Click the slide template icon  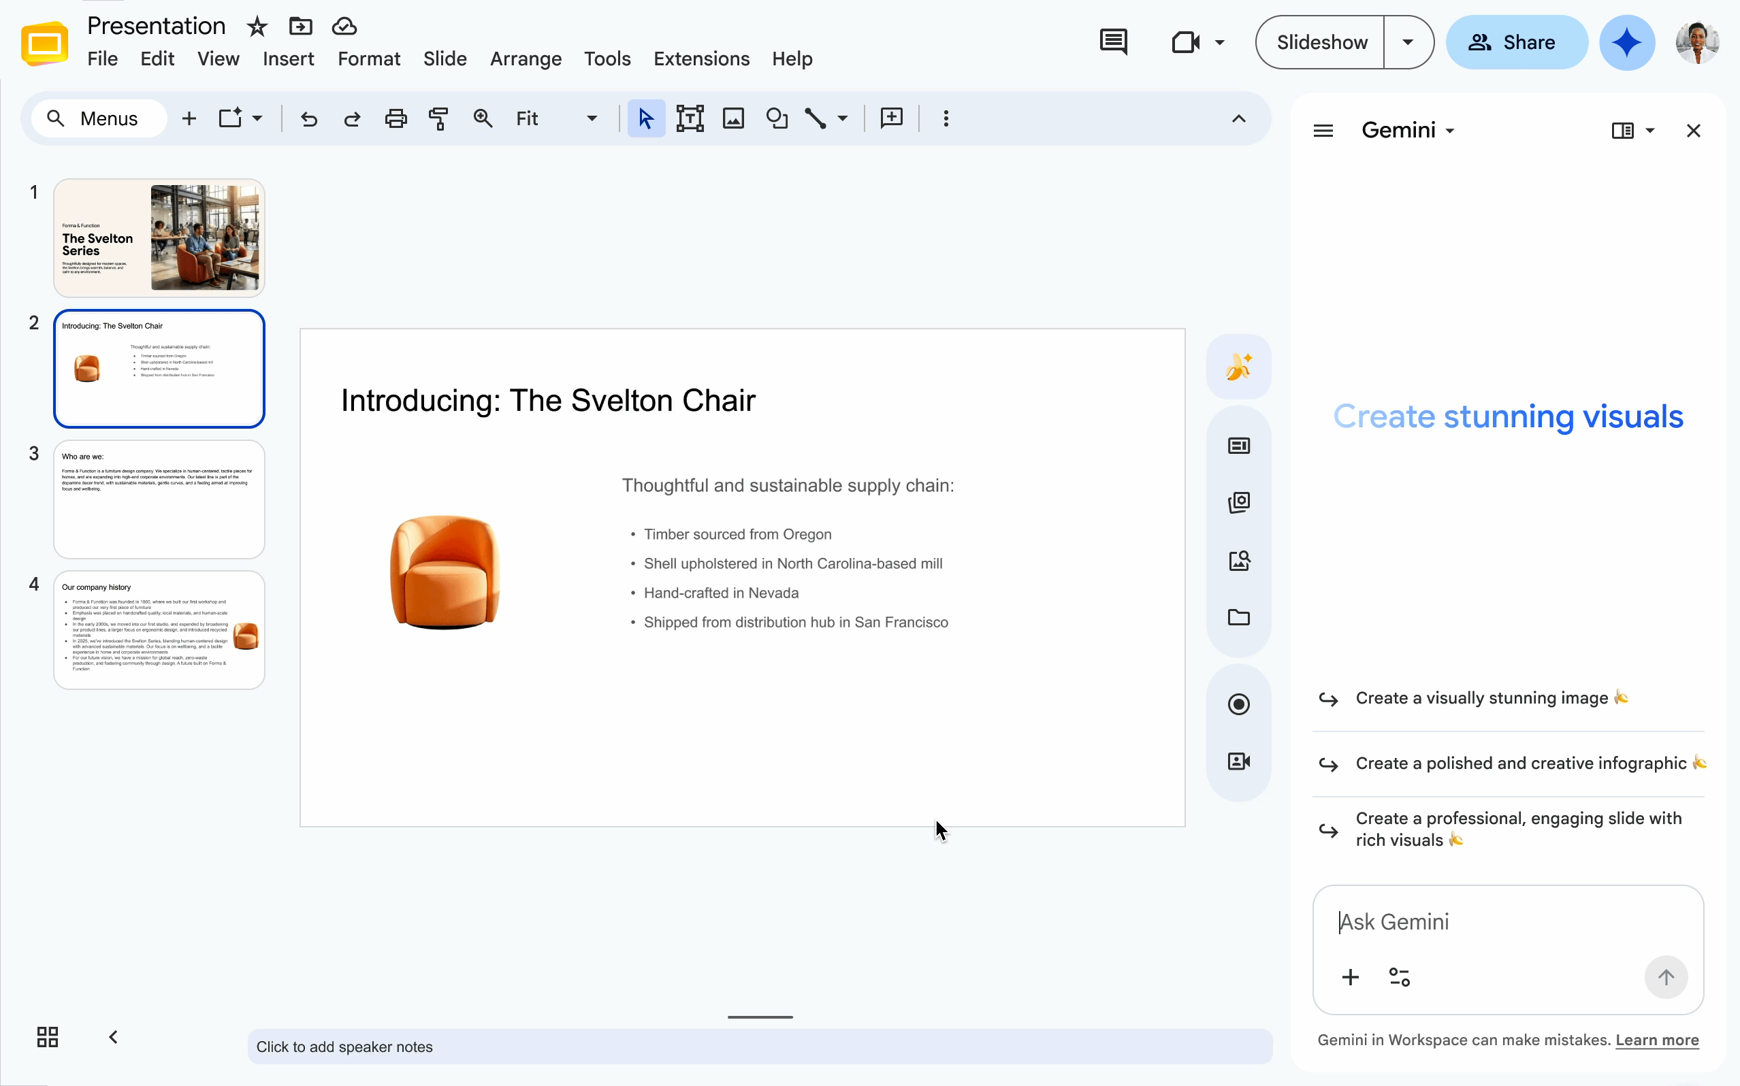point(230,118)
